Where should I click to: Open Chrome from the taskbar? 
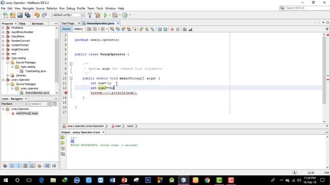pyautogui.click(x=207, y=180)
